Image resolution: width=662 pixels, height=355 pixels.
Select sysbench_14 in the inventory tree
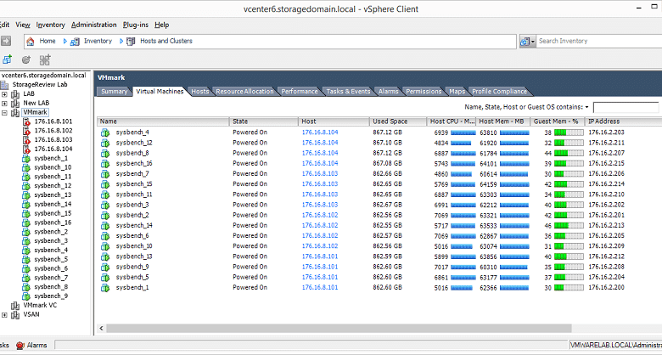[x=53, y=204]
